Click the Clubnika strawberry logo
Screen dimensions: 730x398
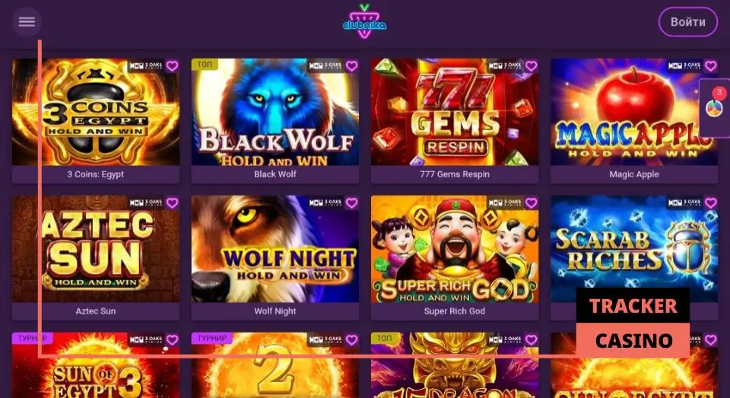click(x=364, y=21)
